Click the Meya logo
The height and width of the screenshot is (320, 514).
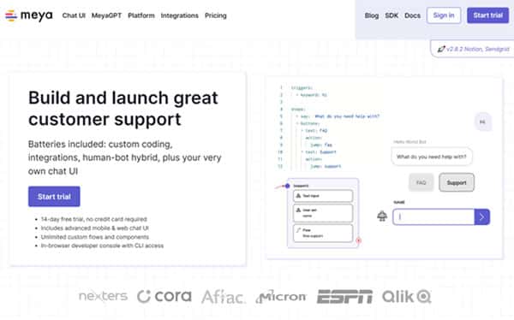pyautogui.click(x=29, y=15)
